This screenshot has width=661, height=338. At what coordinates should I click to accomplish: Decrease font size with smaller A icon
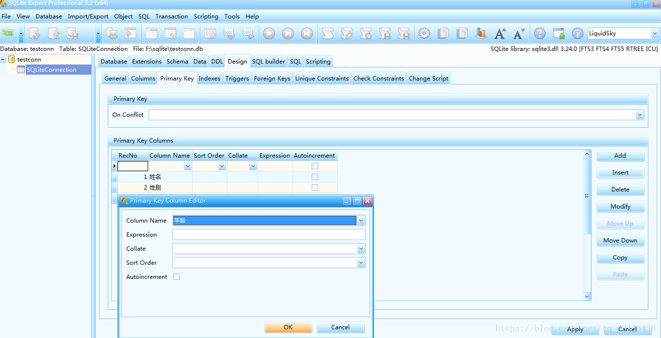(x=519, y=33)
